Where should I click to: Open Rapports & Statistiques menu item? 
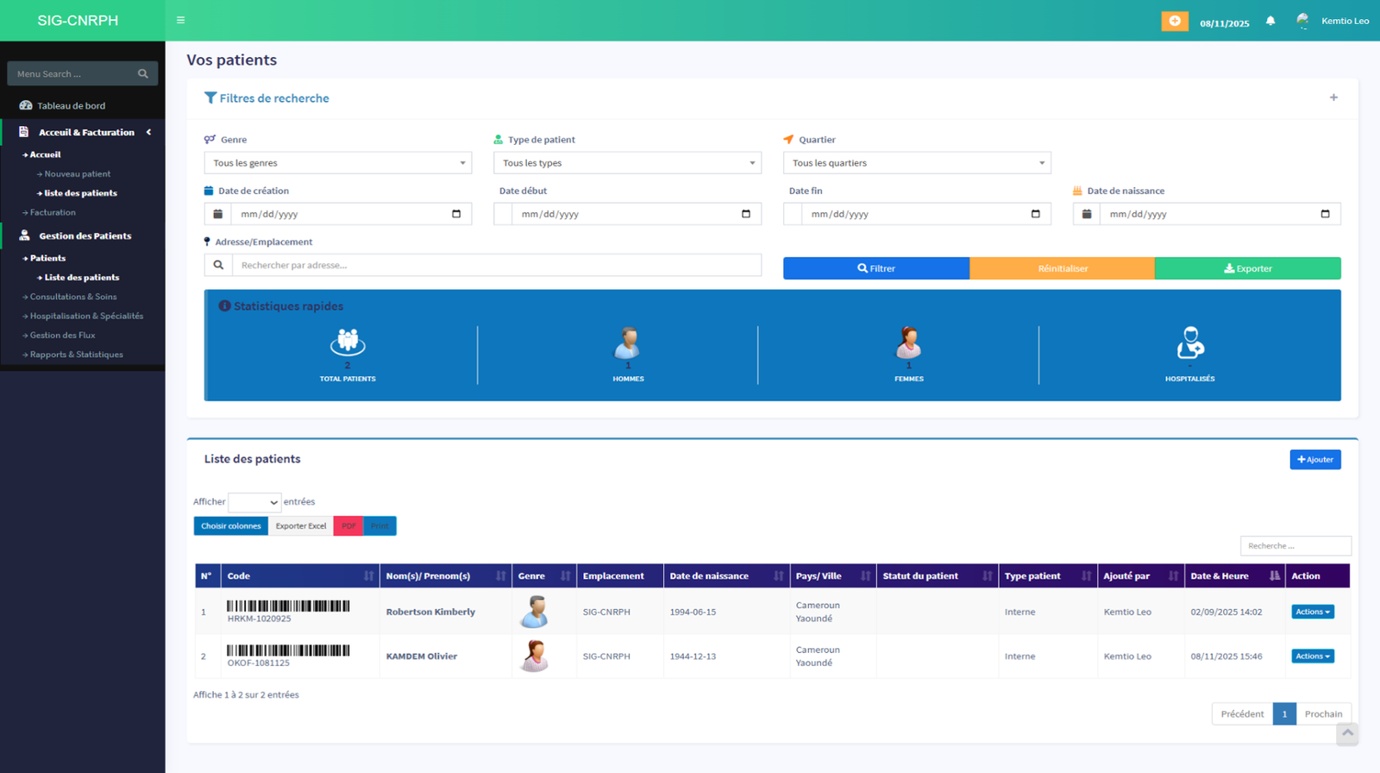pyautogui.click(x=76, y=355)
